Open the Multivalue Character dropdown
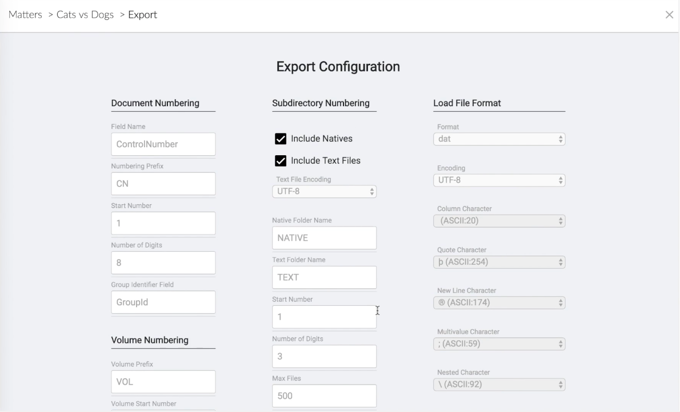This screenshot has height=412, width=680. 499,344
